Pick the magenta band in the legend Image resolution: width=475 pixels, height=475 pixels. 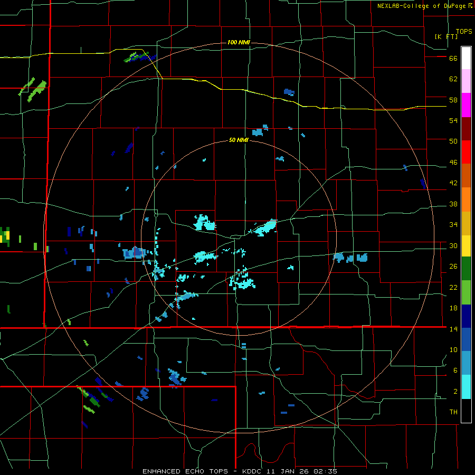pos(466,105)
